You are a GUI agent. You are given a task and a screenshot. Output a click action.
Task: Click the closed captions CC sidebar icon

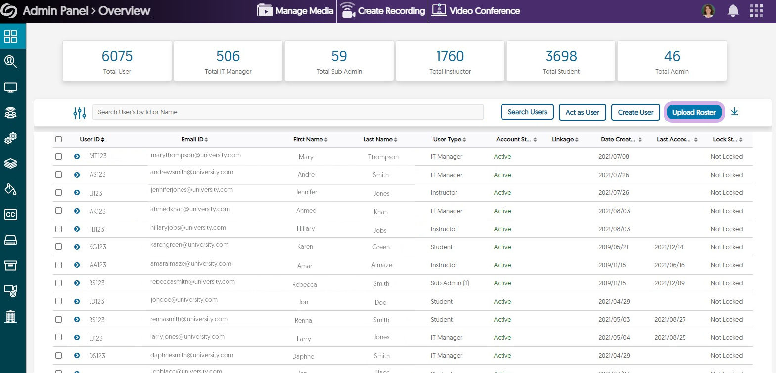10,214
